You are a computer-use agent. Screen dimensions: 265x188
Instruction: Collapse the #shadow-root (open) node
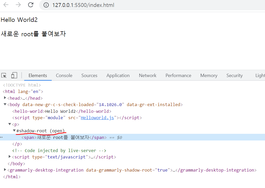coord(14,130)
